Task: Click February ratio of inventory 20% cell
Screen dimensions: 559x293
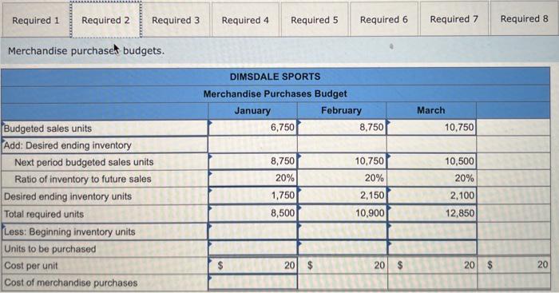Action: point(342,178)
